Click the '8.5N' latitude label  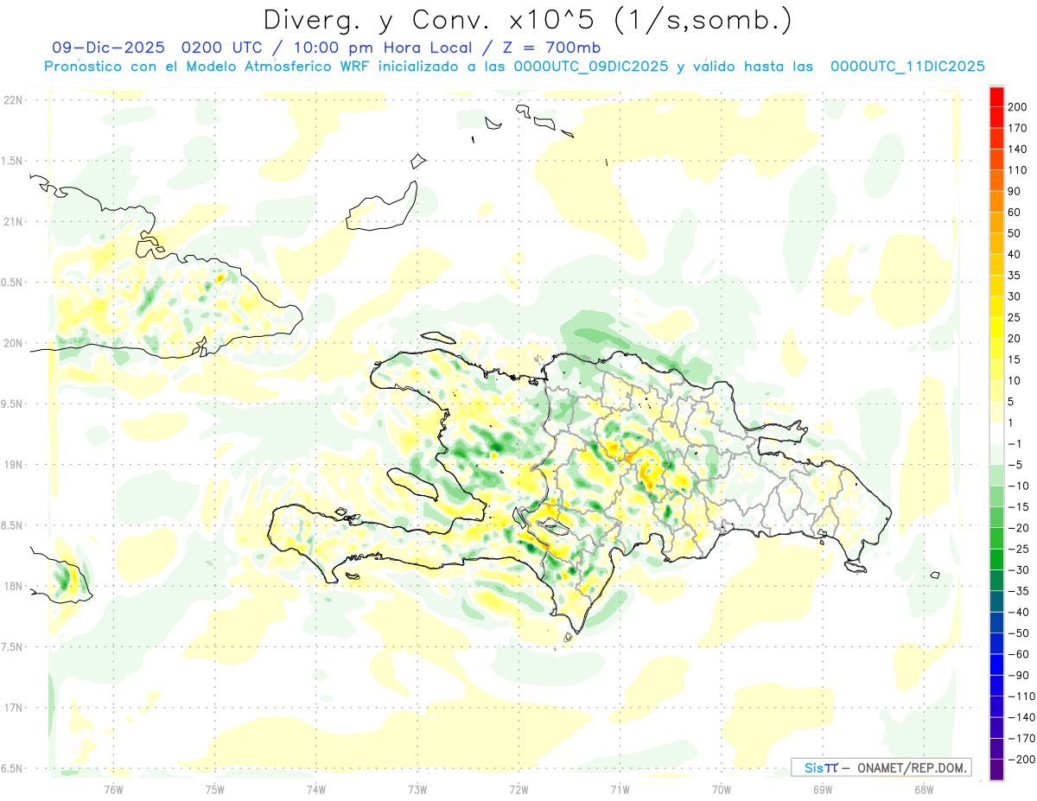13,525
